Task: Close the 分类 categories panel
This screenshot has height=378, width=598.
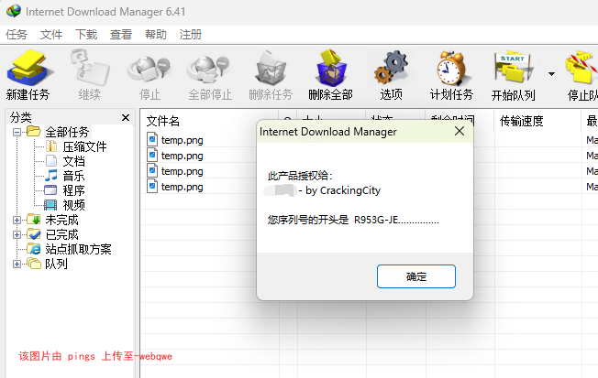Action: pyautogui.click(x=126, y=118)
